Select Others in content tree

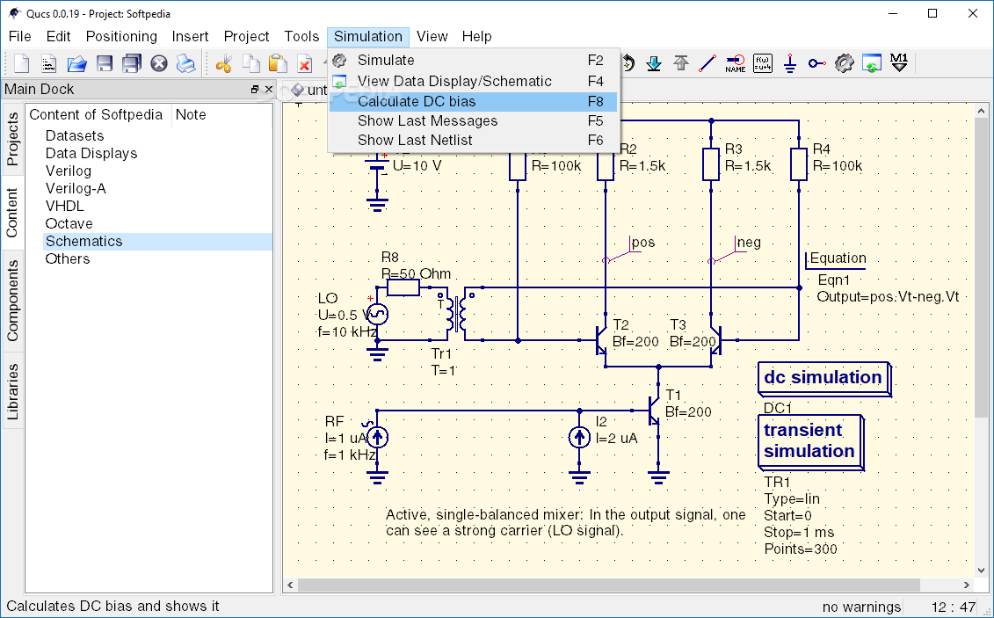coord(68,258)
